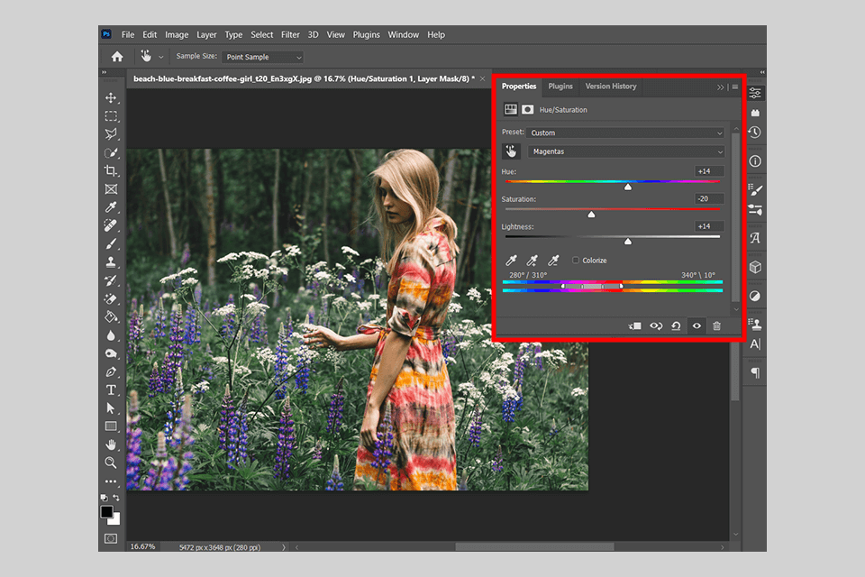
Task: Switch to the Plugins tab
Action: tap(560, 87)
